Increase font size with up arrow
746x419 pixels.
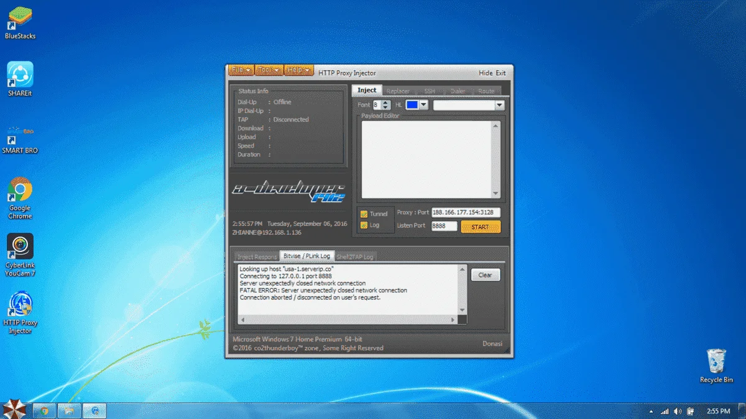pyautogui.click(x=386, y=102)
